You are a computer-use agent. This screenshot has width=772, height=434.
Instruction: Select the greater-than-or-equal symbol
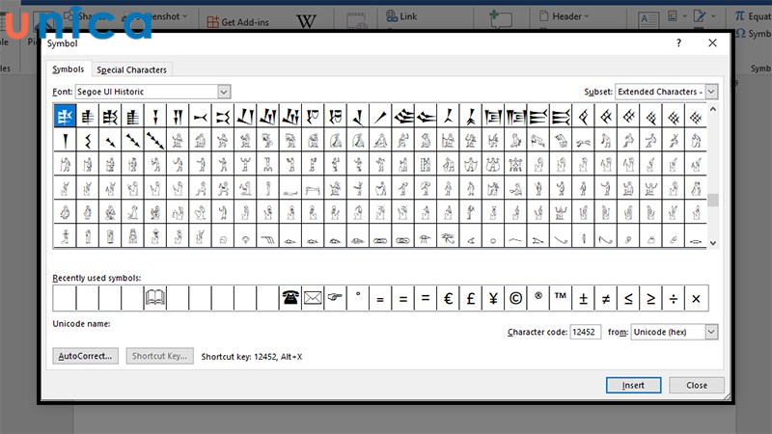tap(650, 298)
